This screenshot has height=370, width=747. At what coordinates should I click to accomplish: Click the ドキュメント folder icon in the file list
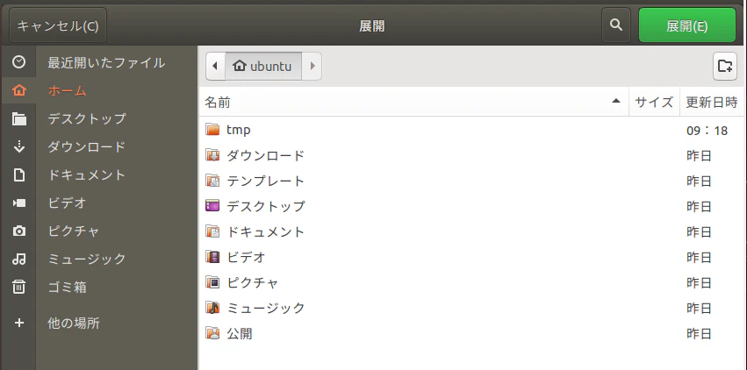(212, 231)
